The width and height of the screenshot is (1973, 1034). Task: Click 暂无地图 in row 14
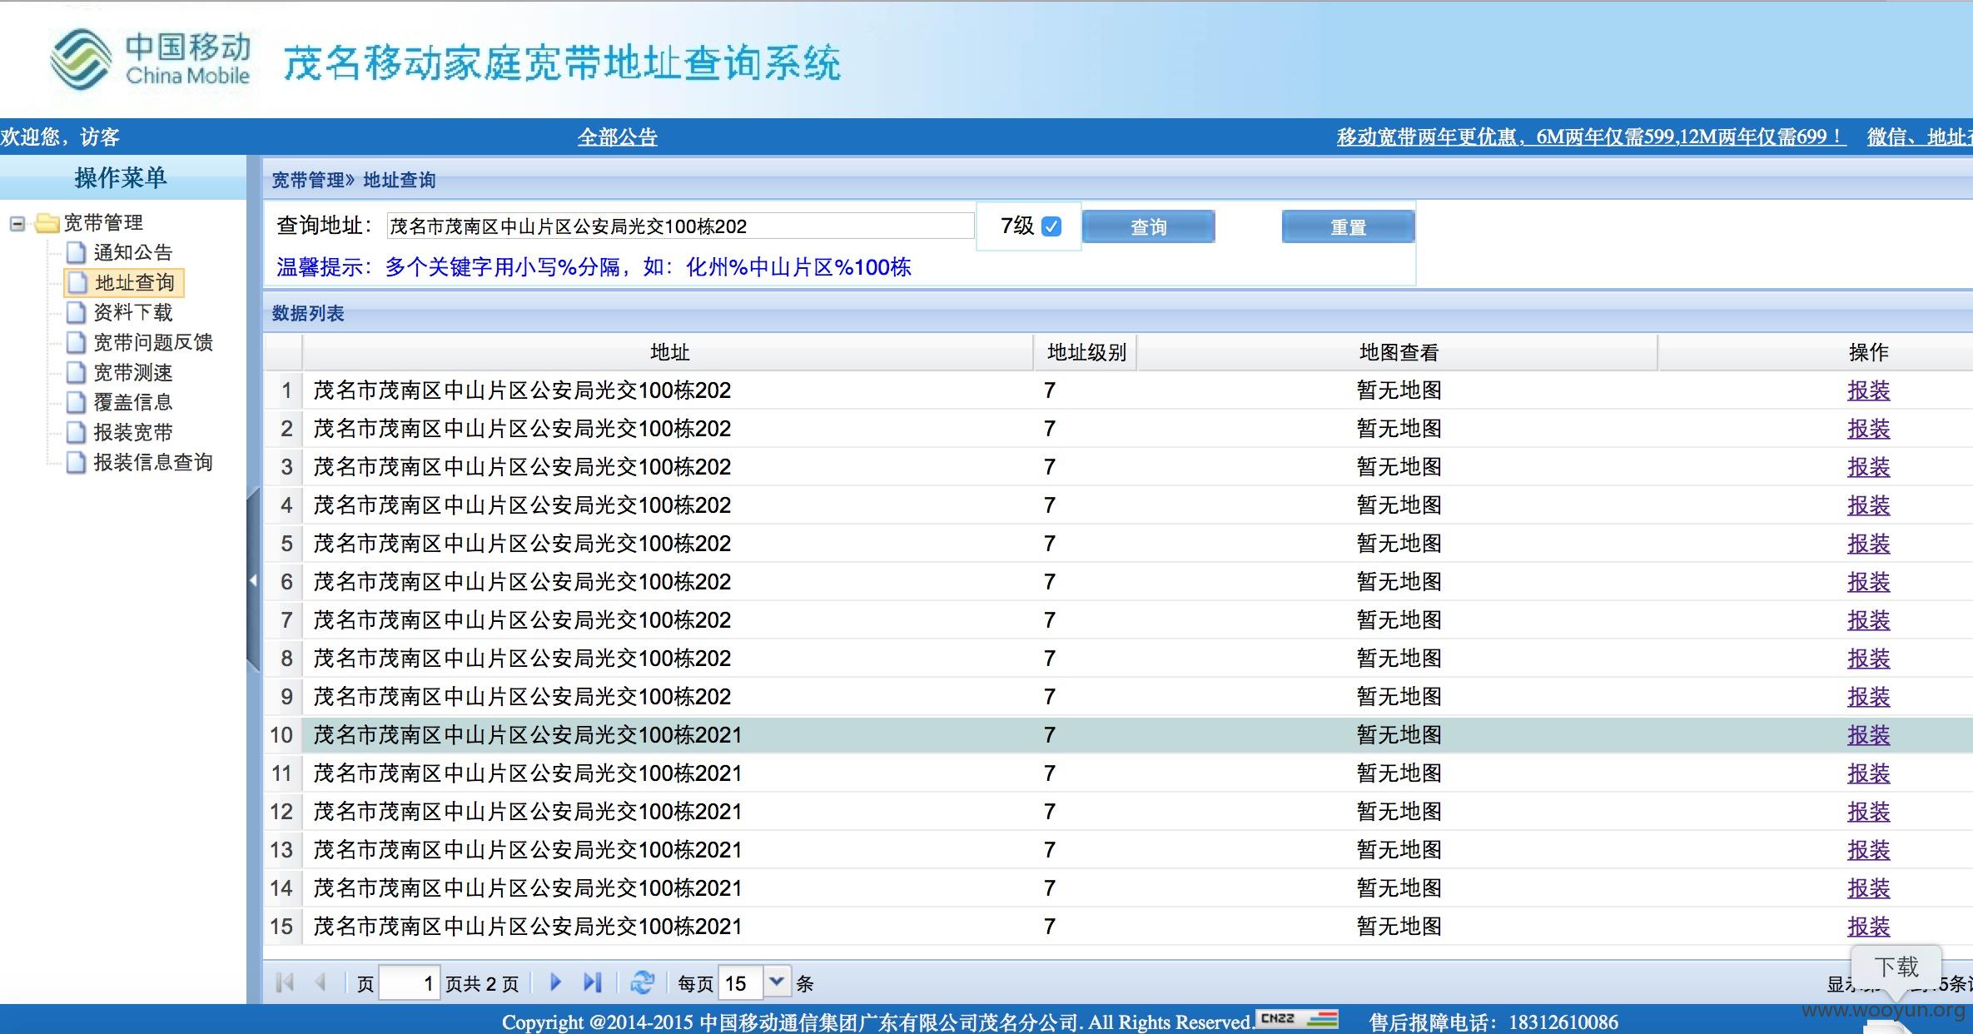[1399, 887]
